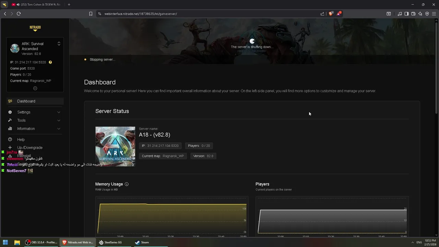Screen dimensions: 439x247
Task: Open the taskbar clock and date
Action: [x=430, y=242]
